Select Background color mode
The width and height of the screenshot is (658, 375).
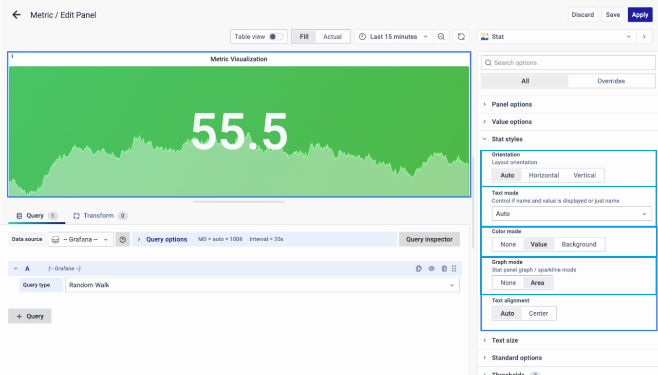tap(579, 244)
